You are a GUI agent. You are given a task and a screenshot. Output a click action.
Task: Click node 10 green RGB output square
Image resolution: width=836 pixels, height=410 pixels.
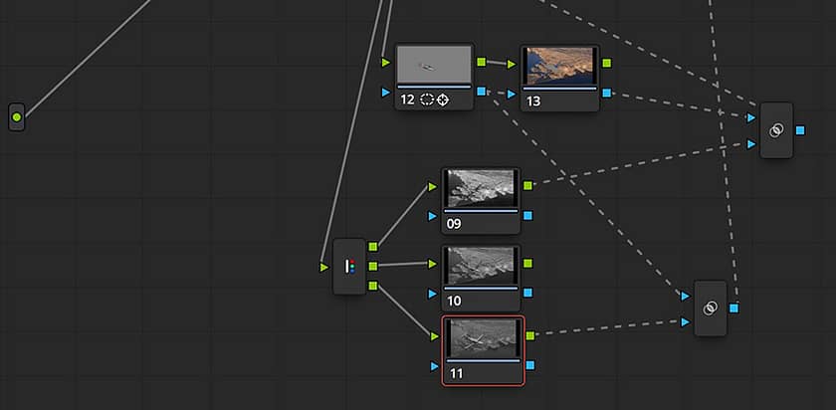(527, 263)
